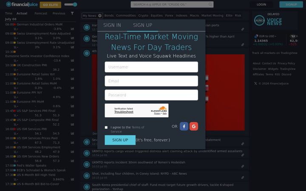Open chart for Eurozone Retail Sales YoY
The image size is (306, 191).
pyautogui.click(x=72, y=79)
